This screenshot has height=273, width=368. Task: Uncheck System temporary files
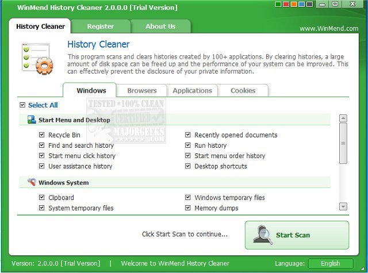pyautogui.click(x=41, y=208)
